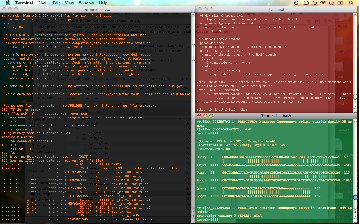Click the blue scroll thumb in green terminal
This screenshot has width=359, height=224.
click(x=355, y=198)
